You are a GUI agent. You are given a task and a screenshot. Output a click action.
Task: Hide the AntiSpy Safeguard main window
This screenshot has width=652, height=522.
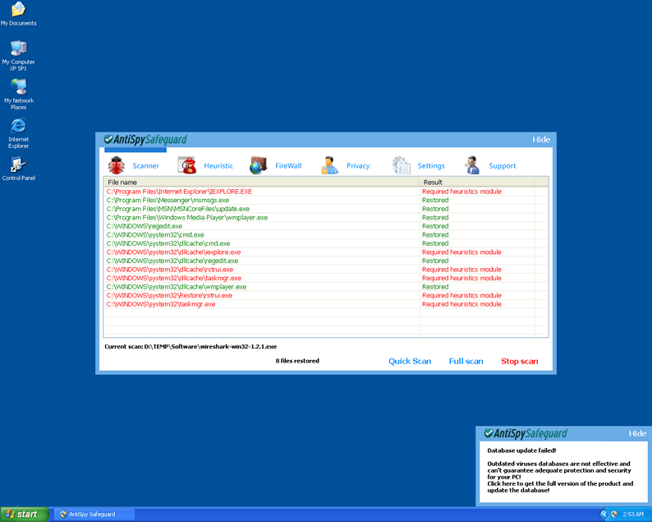(x=541, y=140)
